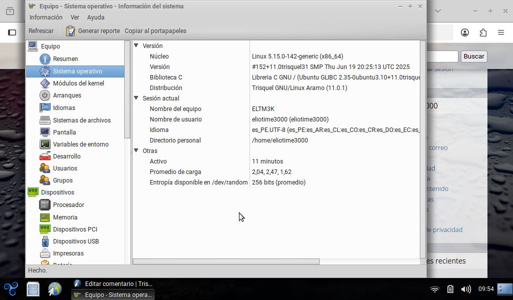513x300 pixels.
Task: Click Copiar al portapapeles
Action: coord(155,31)
